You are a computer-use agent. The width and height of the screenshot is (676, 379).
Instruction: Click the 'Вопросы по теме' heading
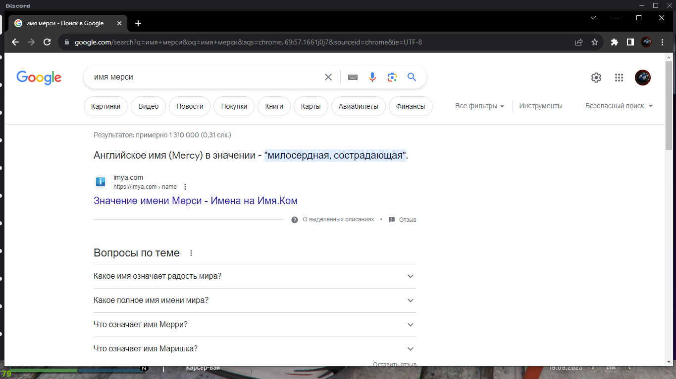coord(137,253)
